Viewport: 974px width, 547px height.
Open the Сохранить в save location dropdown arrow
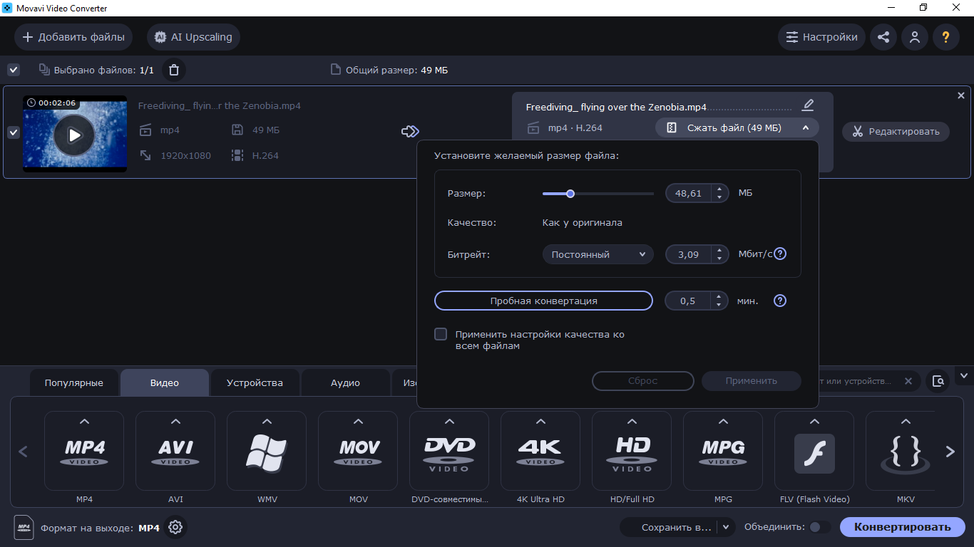(x=726, y=527)
